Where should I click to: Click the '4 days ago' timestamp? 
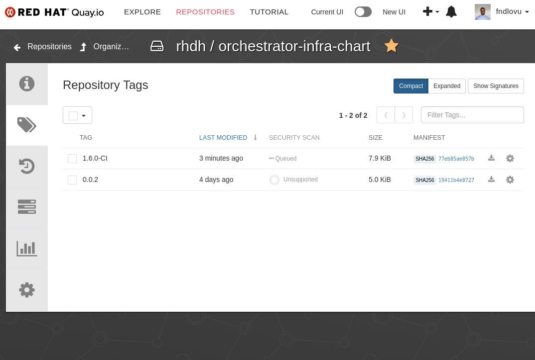click(x=216, y=180)
